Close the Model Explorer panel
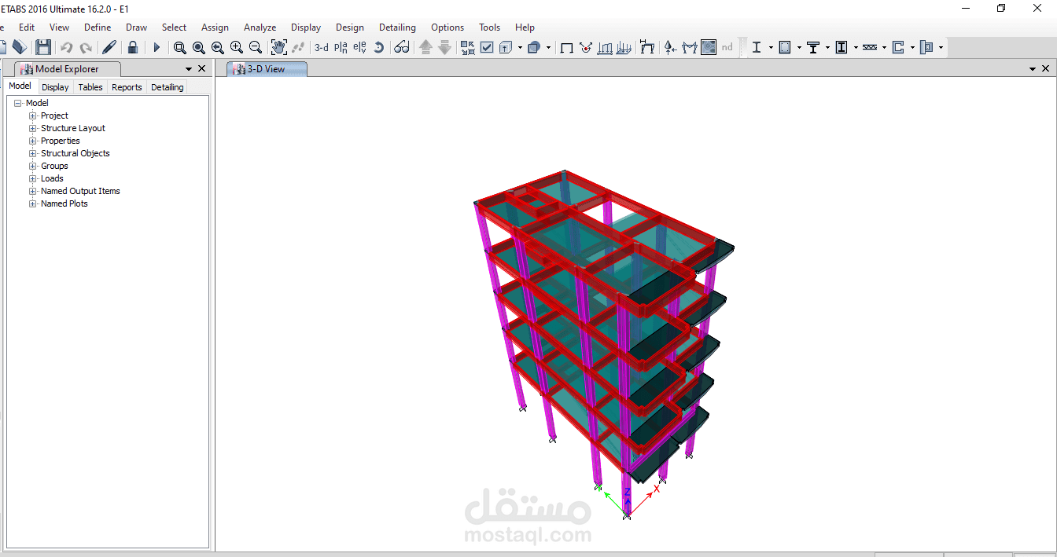This screenshot has width=1057, height=557. (202, 69)
